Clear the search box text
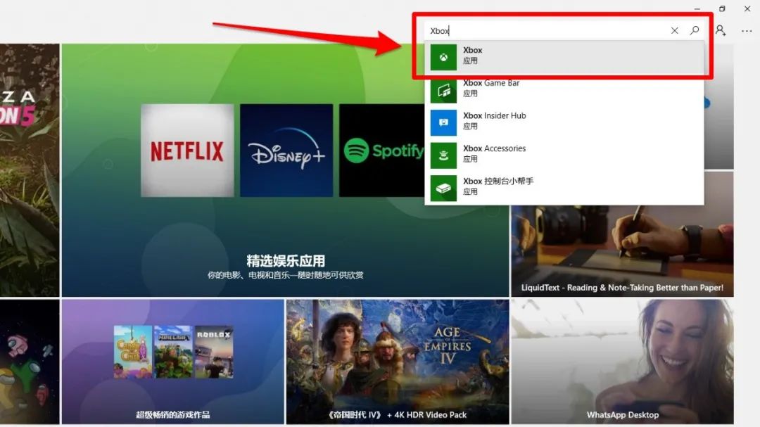This screenshot has width=760, height=427. click(x=675, y=30)
